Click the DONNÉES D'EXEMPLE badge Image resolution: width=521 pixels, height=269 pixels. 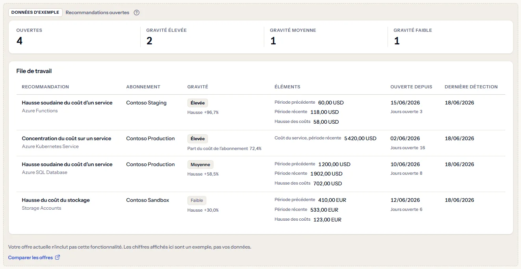point(35,13)
